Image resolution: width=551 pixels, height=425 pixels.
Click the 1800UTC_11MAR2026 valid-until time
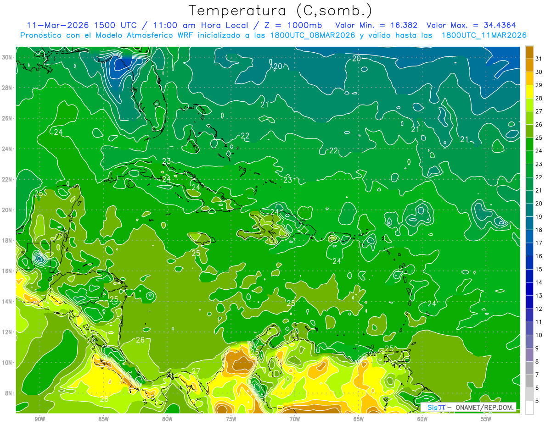click(484, 35)
